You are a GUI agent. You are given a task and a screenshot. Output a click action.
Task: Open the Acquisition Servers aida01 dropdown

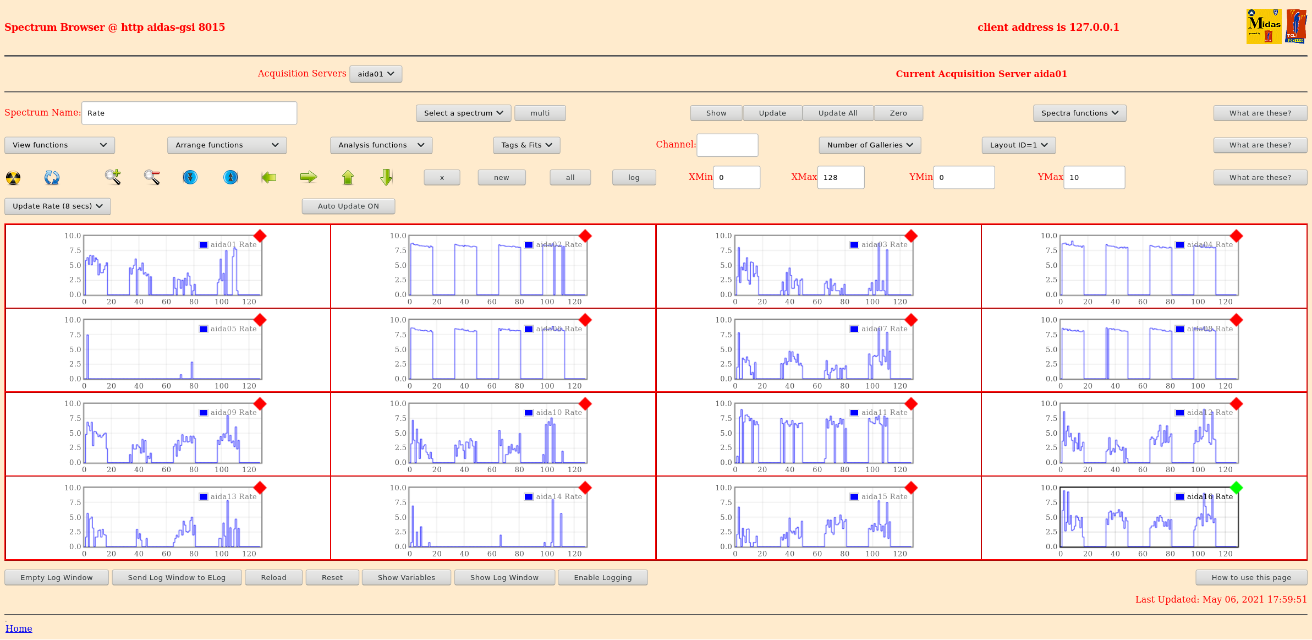pyautogui.click(x=376, y=74)
